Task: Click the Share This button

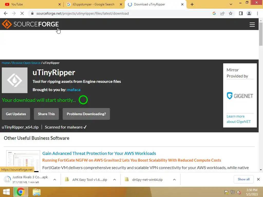Action: [46, 114]
